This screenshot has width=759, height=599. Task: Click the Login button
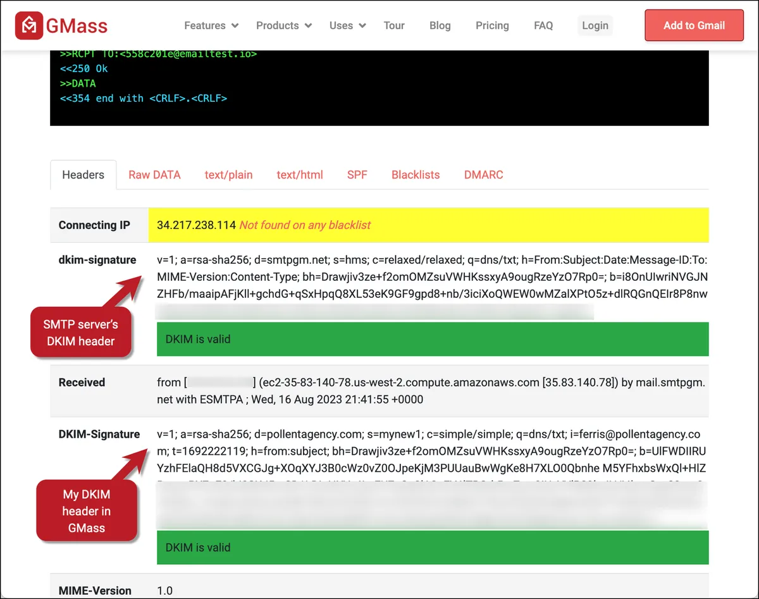coord(595,25)
